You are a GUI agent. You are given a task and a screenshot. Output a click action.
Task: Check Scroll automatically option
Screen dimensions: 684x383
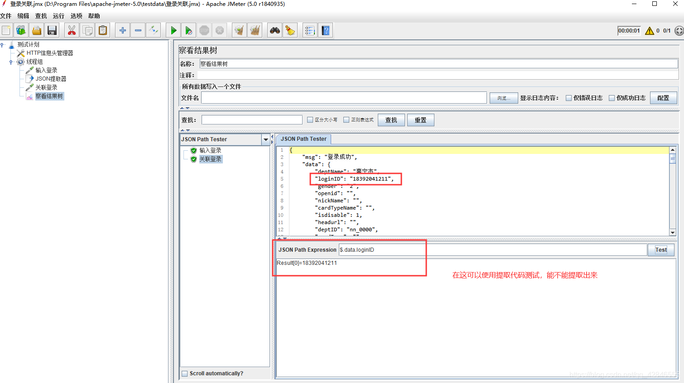point(185,373)
